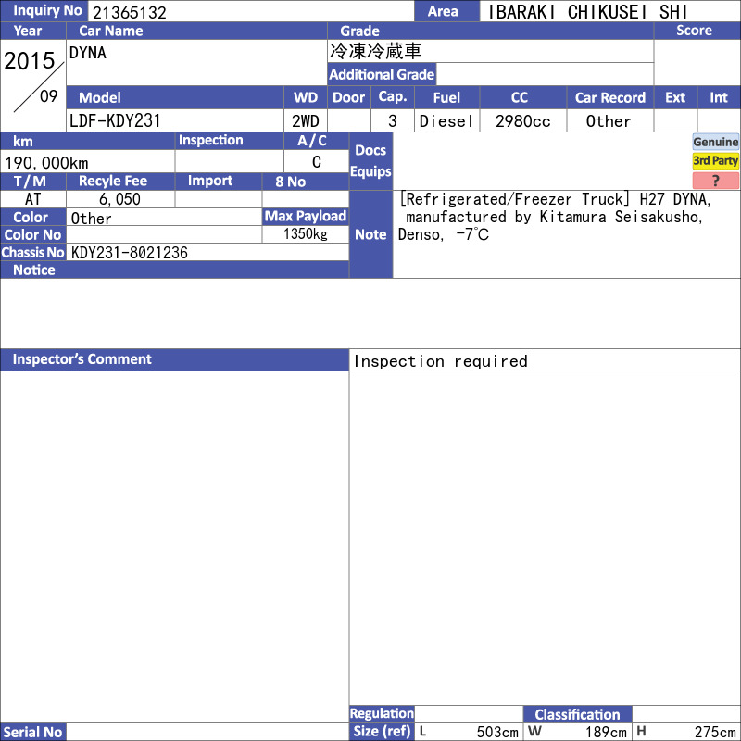Click recycle fee 6,050

[x=119, y=199]
